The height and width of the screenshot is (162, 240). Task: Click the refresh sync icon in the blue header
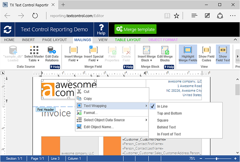(7, 29)
